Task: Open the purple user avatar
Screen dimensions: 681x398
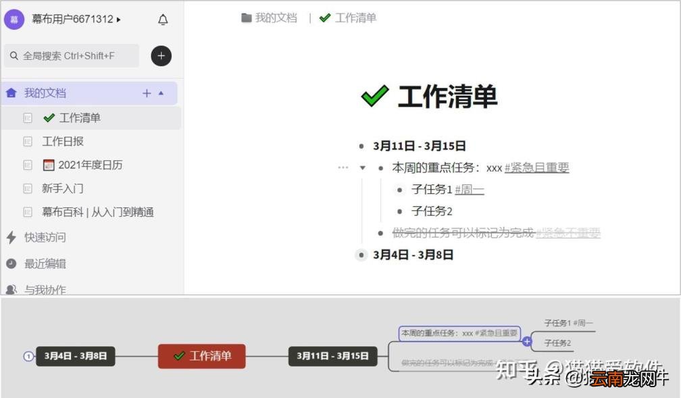Action: [x=14, y=19]
